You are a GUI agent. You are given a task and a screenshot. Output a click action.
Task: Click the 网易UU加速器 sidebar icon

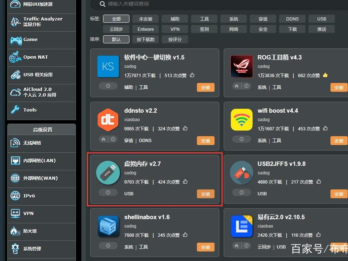click(15, 4)
